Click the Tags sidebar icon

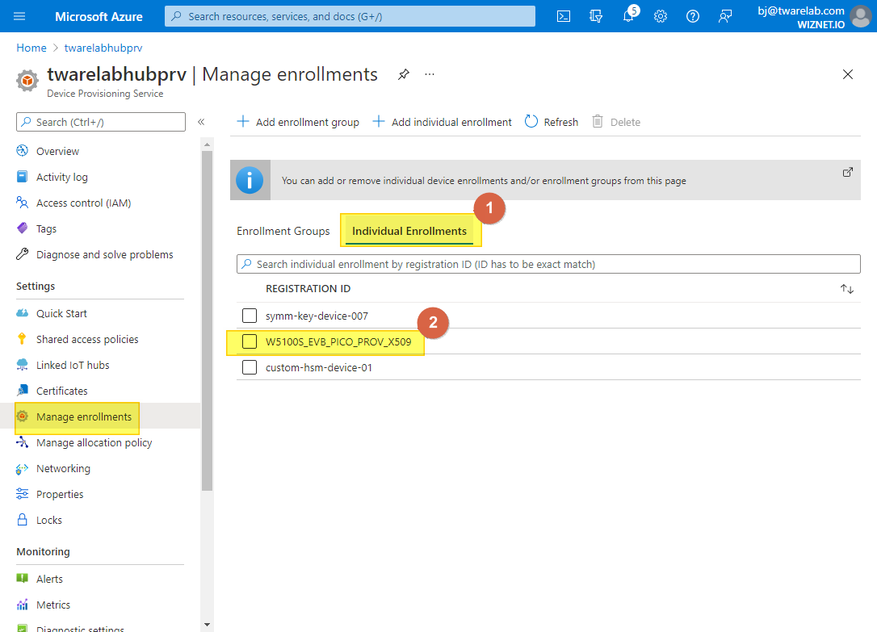(x=23, y=228)
